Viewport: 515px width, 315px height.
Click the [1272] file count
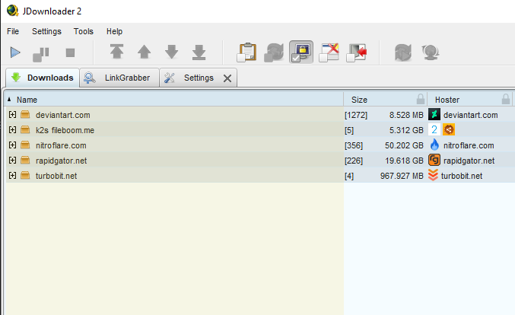point(356,115)
